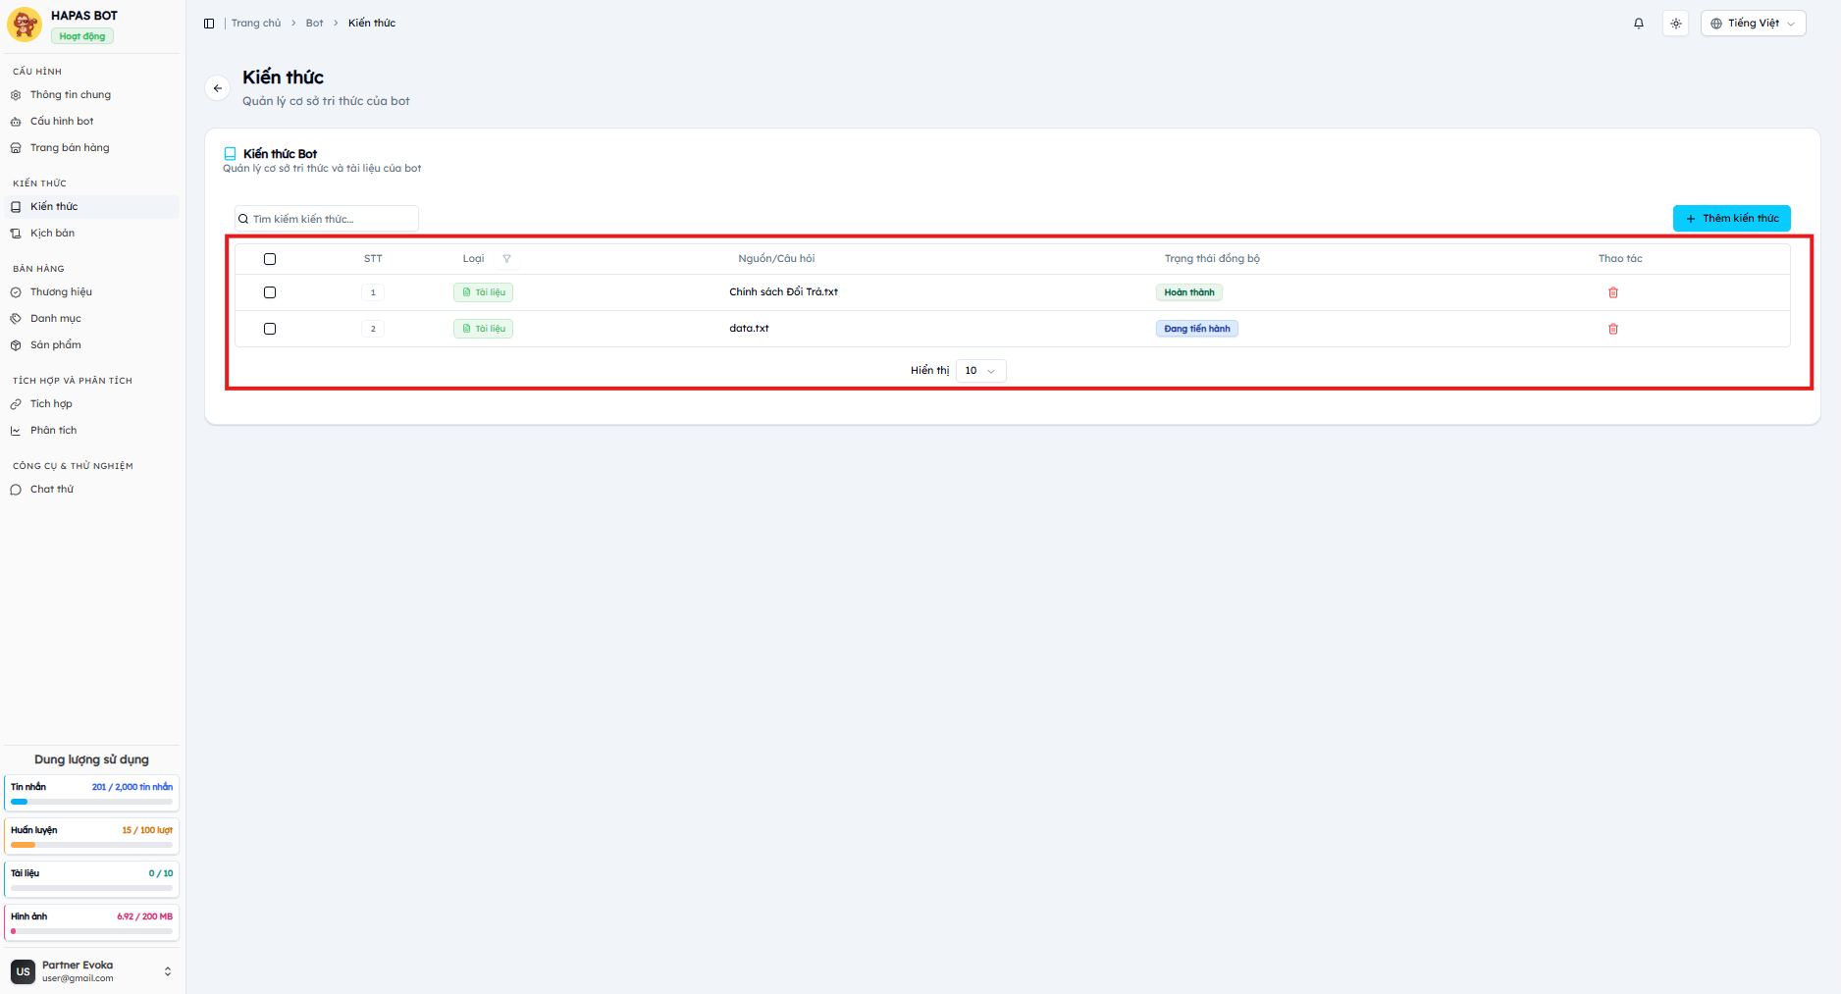Click the 6.92 / 200 MB value
Image resolution: width=1841 pixels, height=994 pixels.
coord(144,916)
